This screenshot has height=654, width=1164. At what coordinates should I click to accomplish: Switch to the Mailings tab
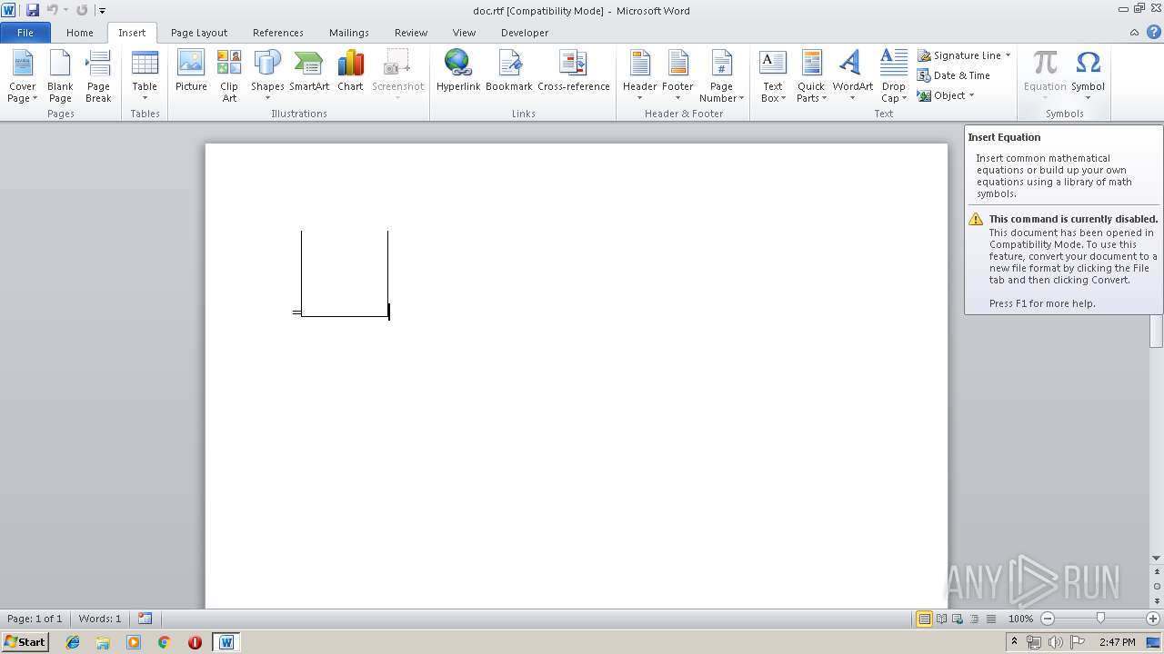coord(349,33)
